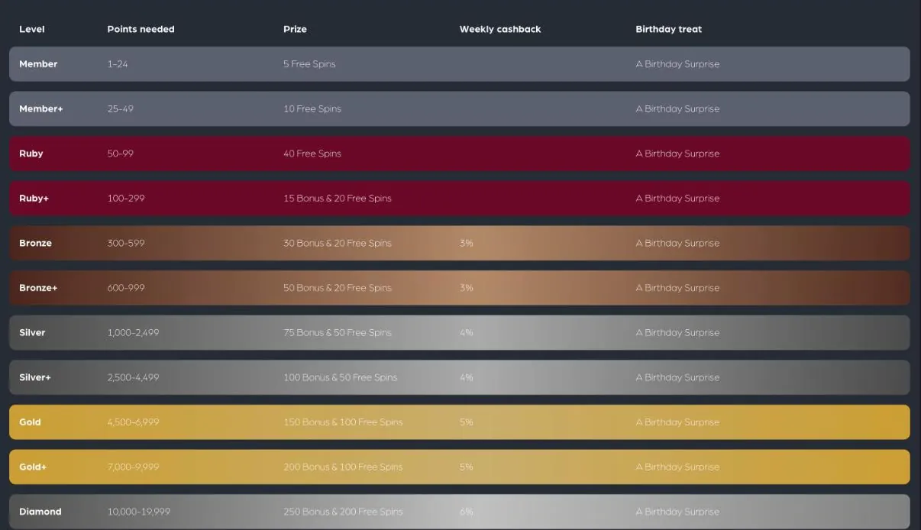The height and width of the screenshot is (530, 921).
Task: Select the Ruby level name
Action: click(31, 154)
